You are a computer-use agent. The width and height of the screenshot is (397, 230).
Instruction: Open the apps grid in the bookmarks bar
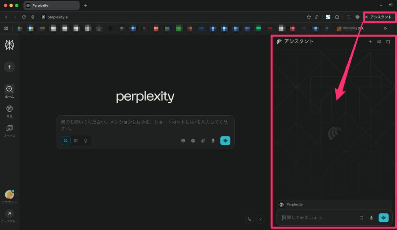pos(6,29)
